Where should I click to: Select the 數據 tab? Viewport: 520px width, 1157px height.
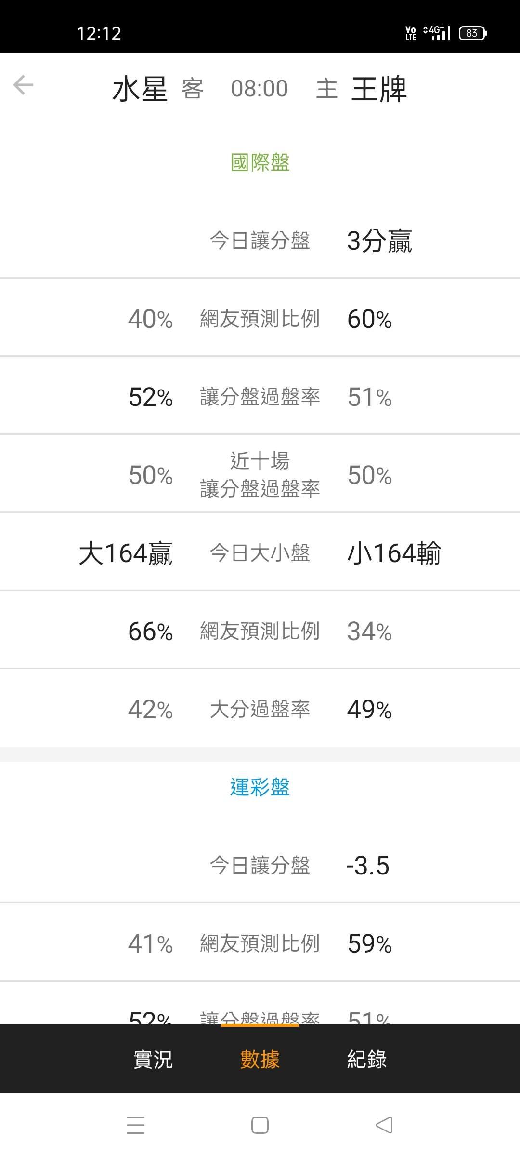click(260, 1059)
